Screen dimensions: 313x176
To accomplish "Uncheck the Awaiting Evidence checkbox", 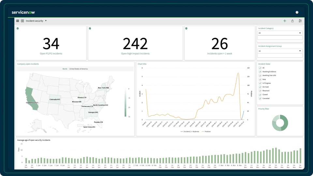I will (x=260, y=72).
